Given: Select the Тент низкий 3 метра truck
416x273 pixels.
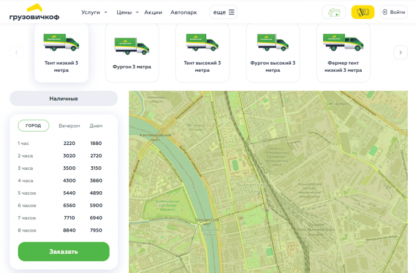Looking at the screenshot, I should click(61, 53).
